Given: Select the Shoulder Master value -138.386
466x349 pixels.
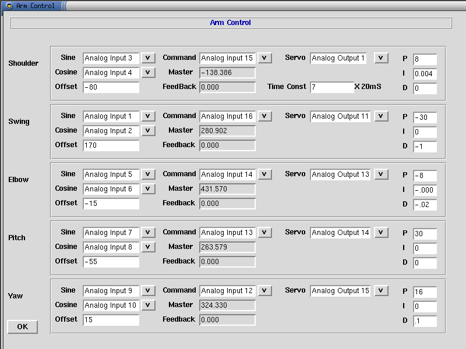Looking at the screenshot, I should pos(227,73).
